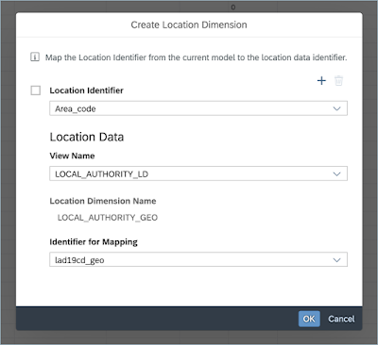Open the Area_code location identifier dropdown

(x=198, y=108)
